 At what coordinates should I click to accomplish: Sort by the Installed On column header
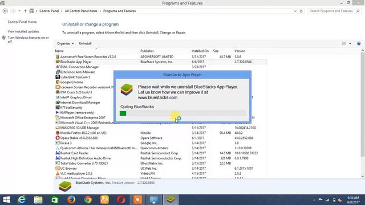pos(200,51)
